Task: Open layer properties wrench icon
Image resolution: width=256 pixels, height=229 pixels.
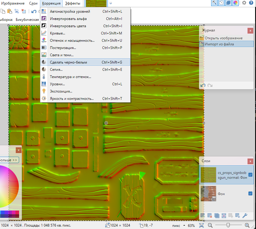Action: 245,215
